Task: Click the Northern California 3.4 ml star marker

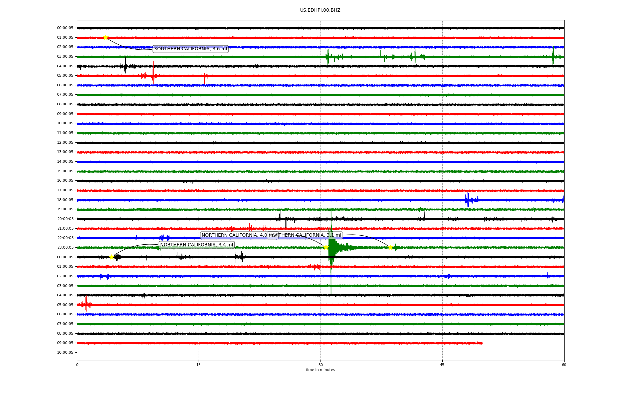Action: [x=112, y=257]
